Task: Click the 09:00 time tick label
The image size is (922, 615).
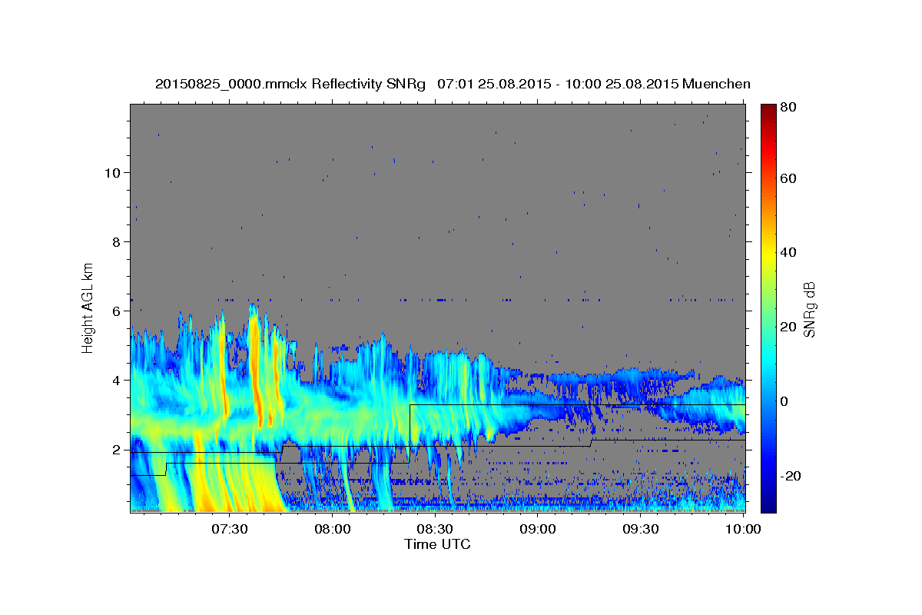Action: pos(539,529)
